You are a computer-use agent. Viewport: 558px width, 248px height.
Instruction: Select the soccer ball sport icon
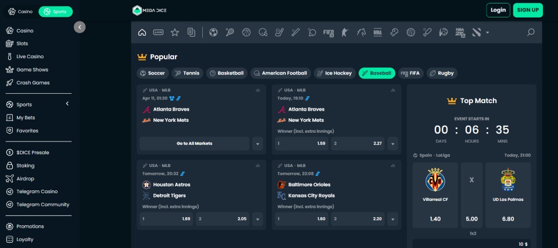tap(213, 33)
